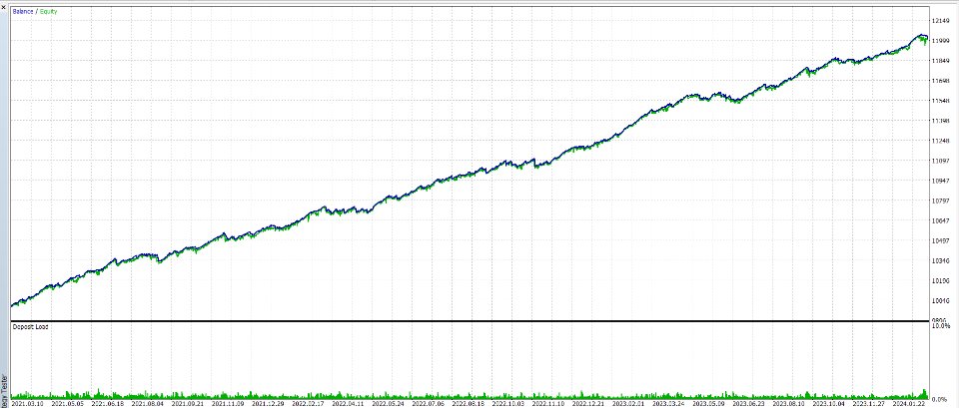Image resolution: width=959 pixels, height=408 pixels.
Task: Click the 2021.09.21 date on the time axis
Action: [188, 404]
